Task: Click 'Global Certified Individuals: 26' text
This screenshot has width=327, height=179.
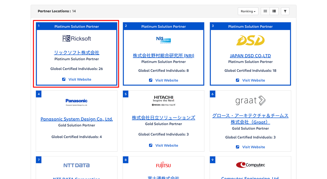Action: [x=77, y=69]
